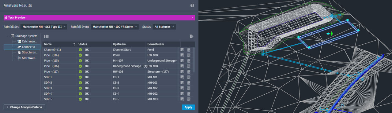The width and height of the screenshot is (392, 113).
Task: Open details report for SDP-3
Action: click(x=189, y=88)
